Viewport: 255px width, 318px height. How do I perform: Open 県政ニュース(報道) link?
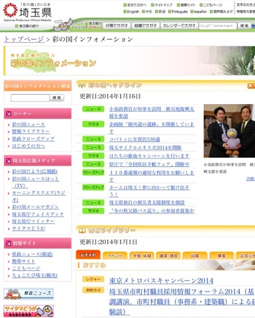32,254
